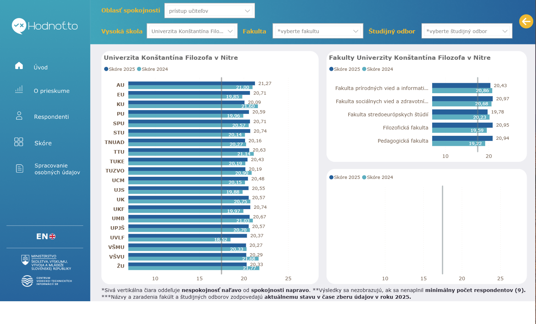Select the UKF row label
Viewport: 536px width, 324px height.
(119, 209)
